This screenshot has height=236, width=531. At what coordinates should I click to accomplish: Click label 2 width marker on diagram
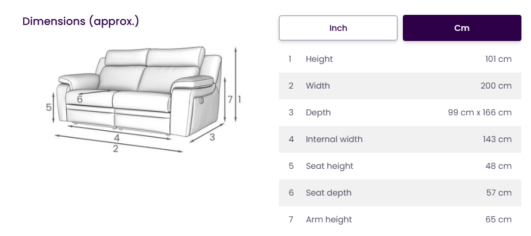[x=116, y=149]
